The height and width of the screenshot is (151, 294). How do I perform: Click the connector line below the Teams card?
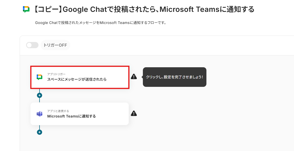pyautogui.click(x=40, y=127)
